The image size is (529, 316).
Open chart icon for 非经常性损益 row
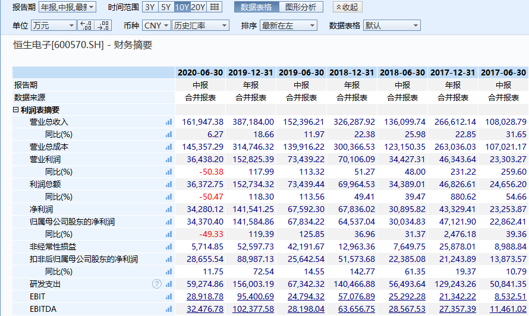169,247
